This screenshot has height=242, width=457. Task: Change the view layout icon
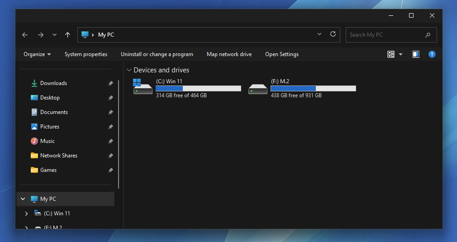[391, 54]
